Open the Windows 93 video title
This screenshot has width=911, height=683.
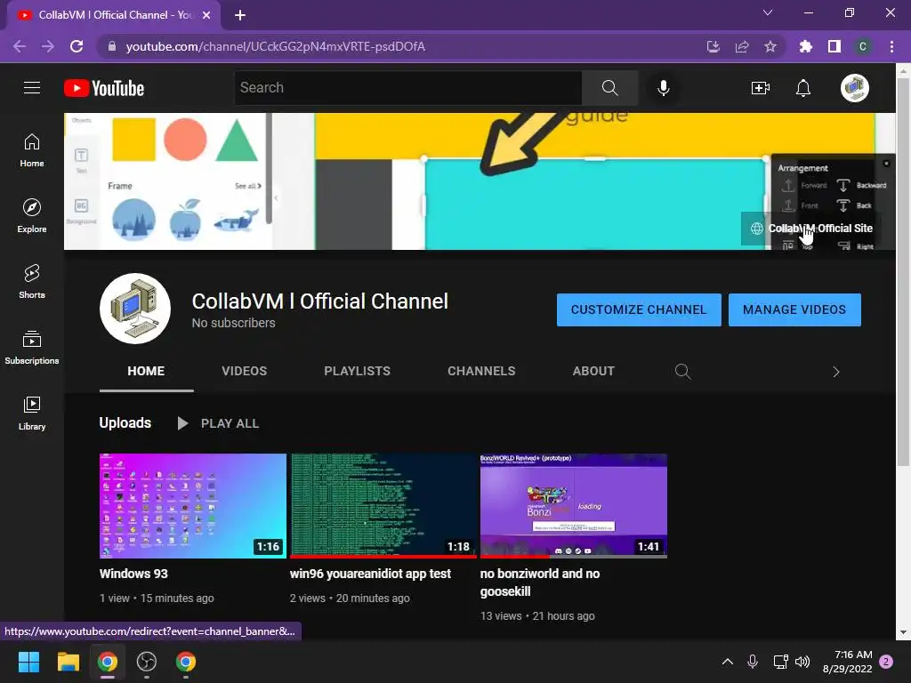click(x=133, y=574)
